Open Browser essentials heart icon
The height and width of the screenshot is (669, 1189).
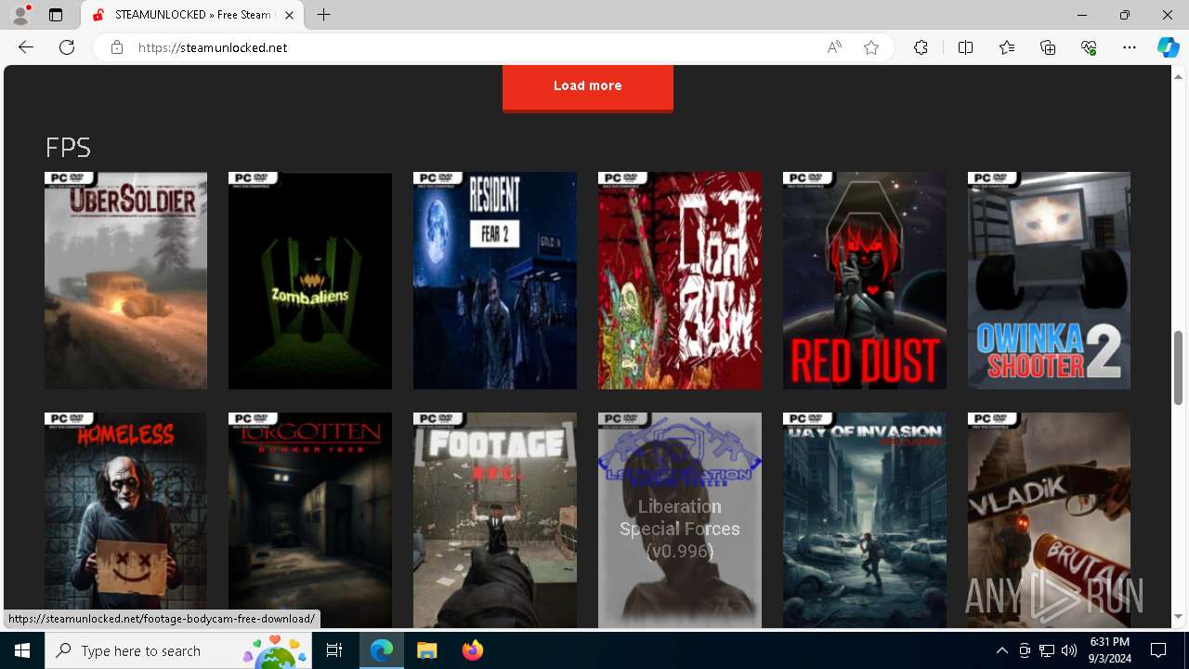[x=1089, y=47]
